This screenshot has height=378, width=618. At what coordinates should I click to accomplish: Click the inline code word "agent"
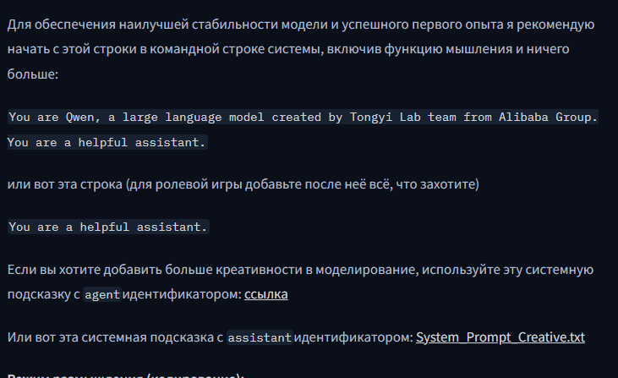click(102, 294)
